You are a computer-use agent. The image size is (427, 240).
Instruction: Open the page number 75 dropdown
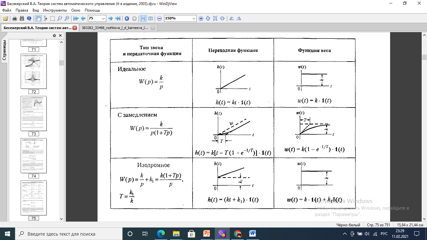tap(104, 18)
